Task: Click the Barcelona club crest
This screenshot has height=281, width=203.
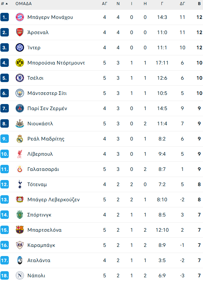Action: click(20, 230)
